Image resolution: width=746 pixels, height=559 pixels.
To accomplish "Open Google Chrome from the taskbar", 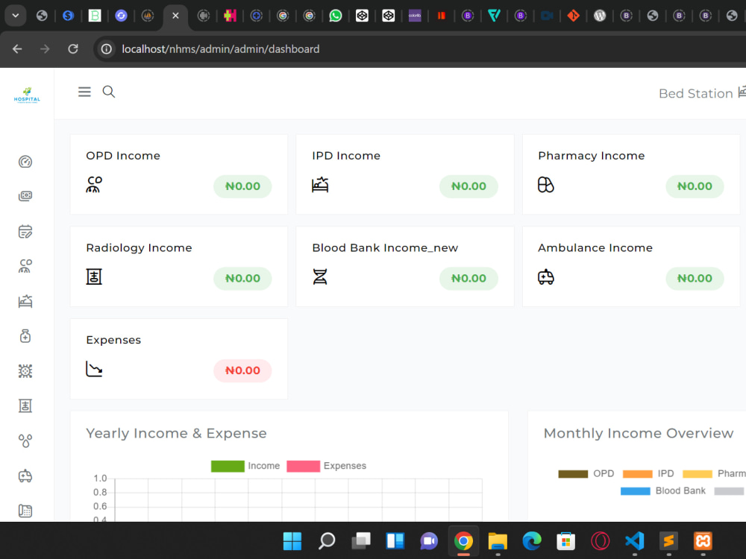I will [x=463, y=541].
